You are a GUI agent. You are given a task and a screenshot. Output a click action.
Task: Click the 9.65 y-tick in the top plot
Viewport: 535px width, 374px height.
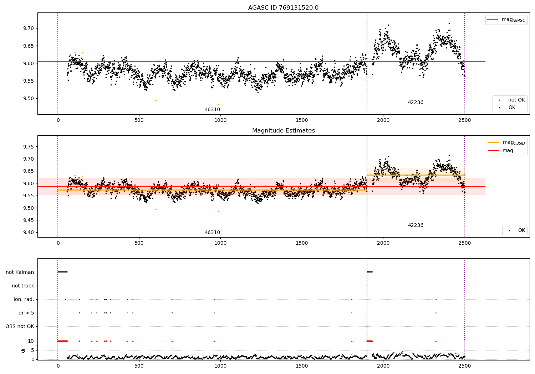[x=28, y=46]
